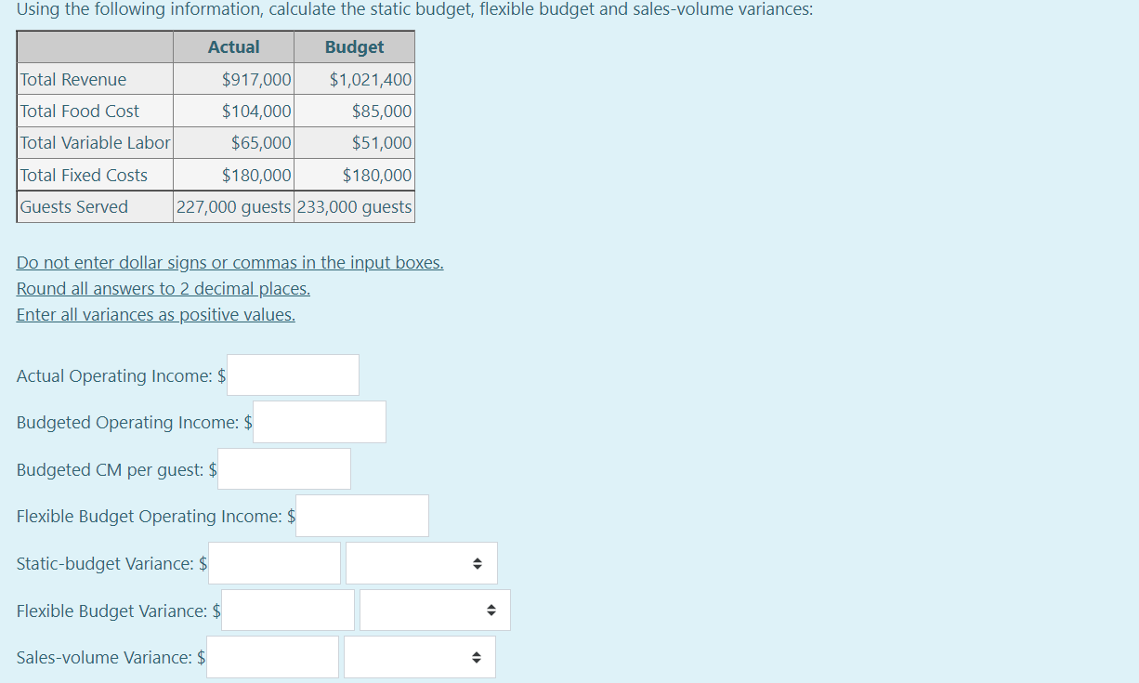1139x683 pixels.
Task: Click the Total Food Cost cell
Action: click(77, 111)
